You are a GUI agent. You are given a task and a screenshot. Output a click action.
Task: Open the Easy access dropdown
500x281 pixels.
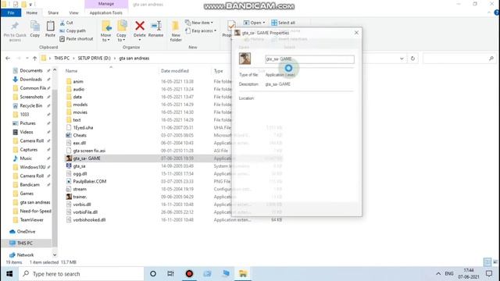point(201,30)
